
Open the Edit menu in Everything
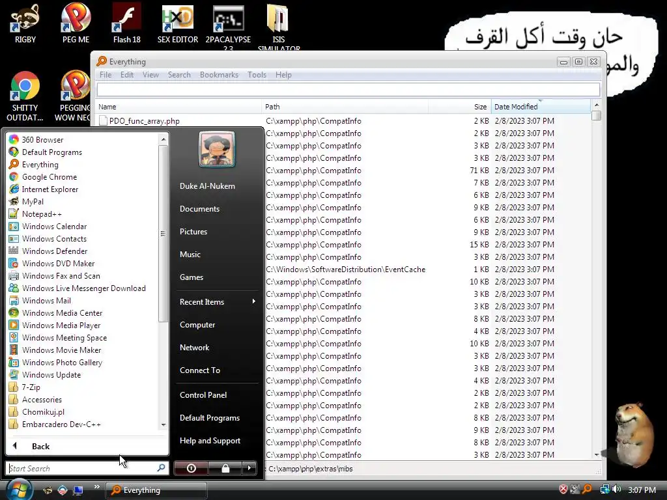coord(127,75)
